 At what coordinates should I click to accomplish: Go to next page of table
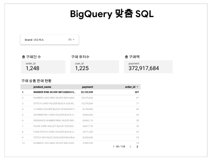pyautogui.click(x=137, y=146)
